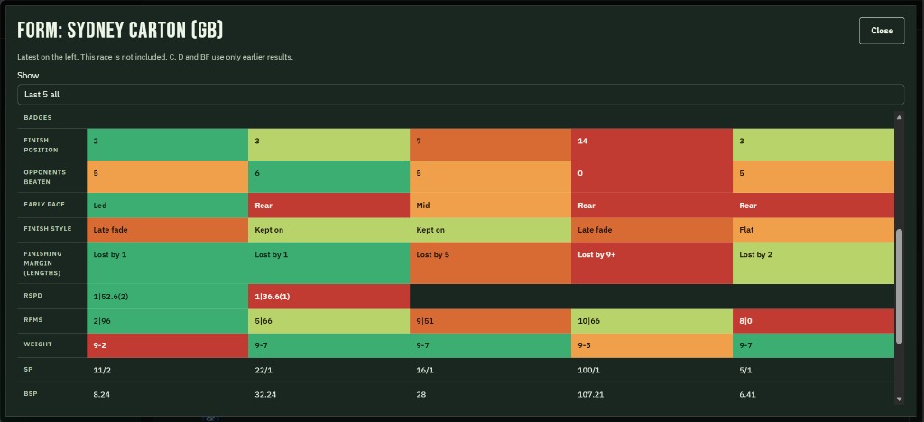Image resolution: width=924 pixels, height=422 pixels.
Task: Close the Sydney Carton form dialog
Action: 882,31
